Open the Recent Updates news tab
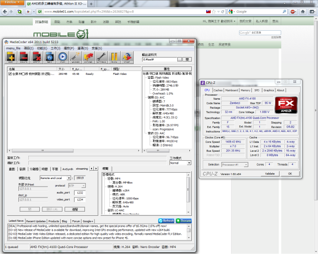Image resolution: width=318 pixels, height=254 pixels. tap(36, 221)
